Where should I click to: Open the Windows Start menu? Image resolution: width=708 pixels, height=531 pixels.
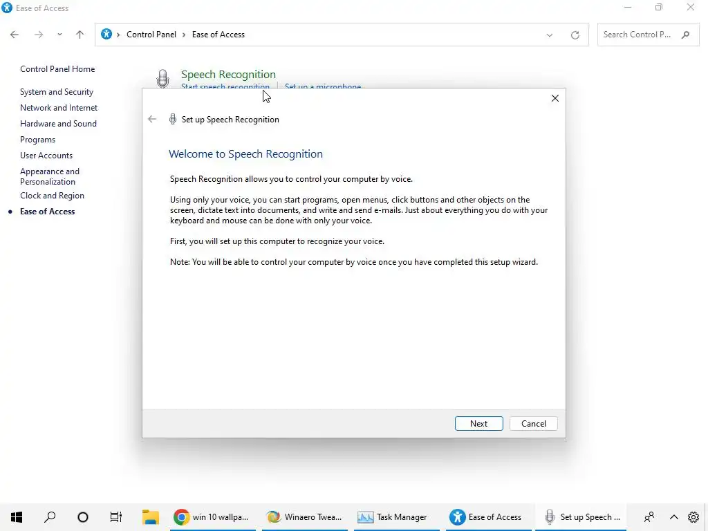(17, 517)
